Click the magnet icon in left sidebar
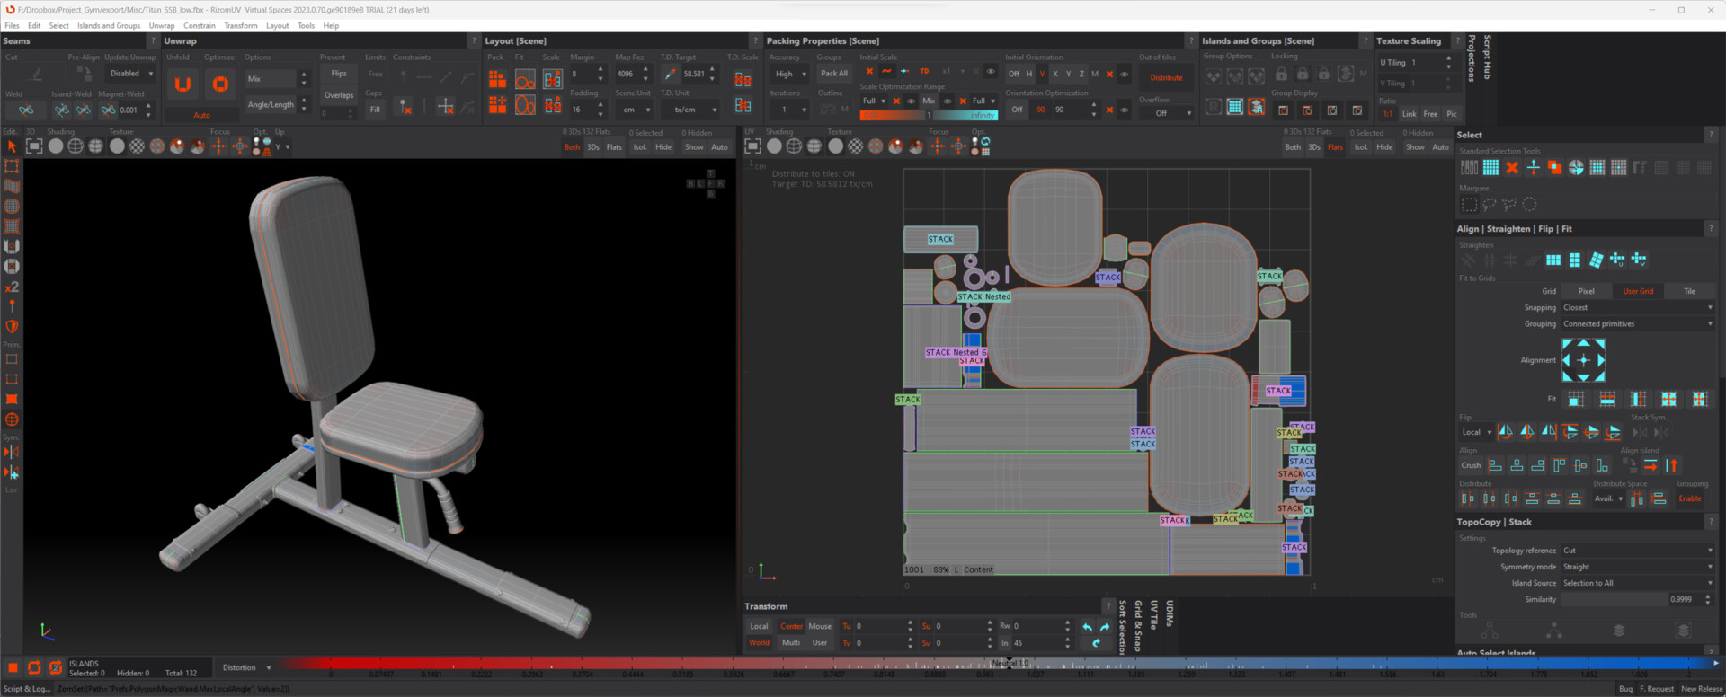This screenshot has width=1726, height=697. [12, 246]
